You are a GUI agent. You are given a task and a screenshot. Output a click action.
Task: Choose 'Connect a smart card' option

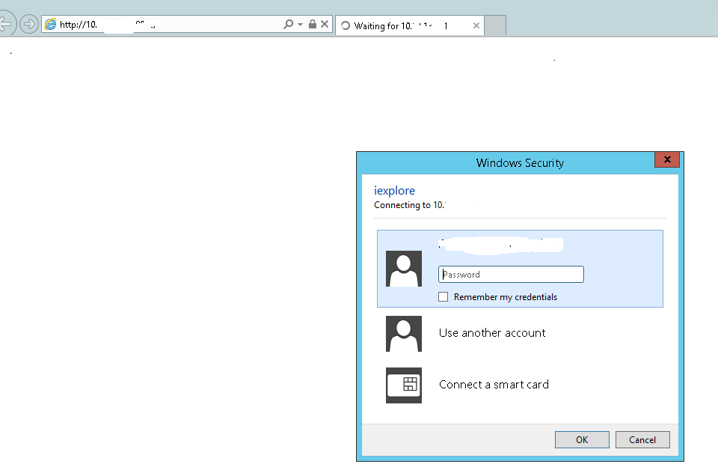click(x=494, y=385)
